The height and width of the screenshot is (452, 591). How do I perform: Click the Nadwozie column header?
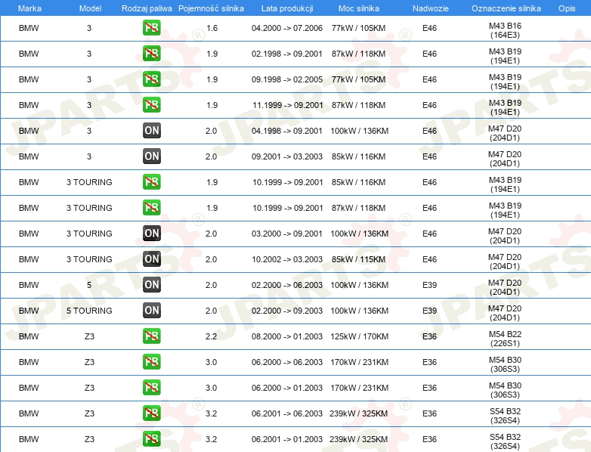tap(431, 8)
